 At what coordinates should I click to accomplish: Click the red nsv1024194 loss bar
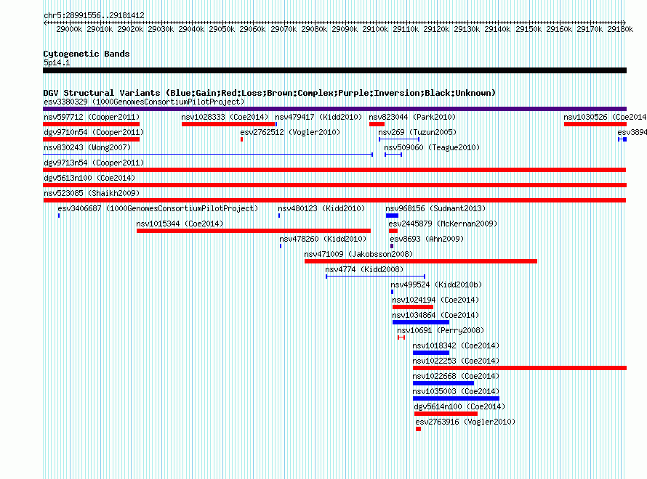[413, 307]
